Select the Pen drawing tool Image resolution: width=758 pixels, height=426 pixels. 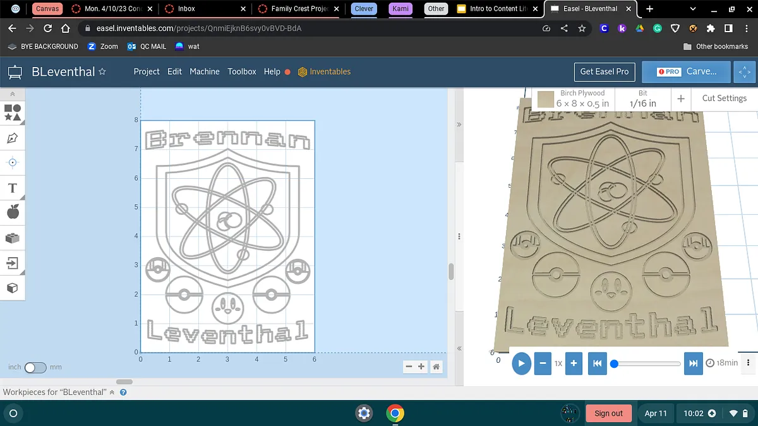(13, 138)
